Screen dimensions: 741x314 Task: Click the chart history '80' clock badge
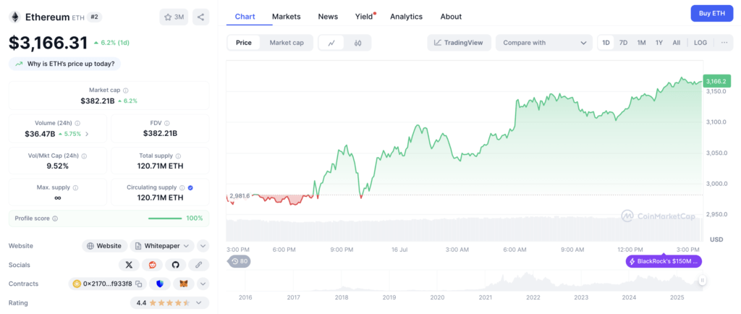point(240,261)
